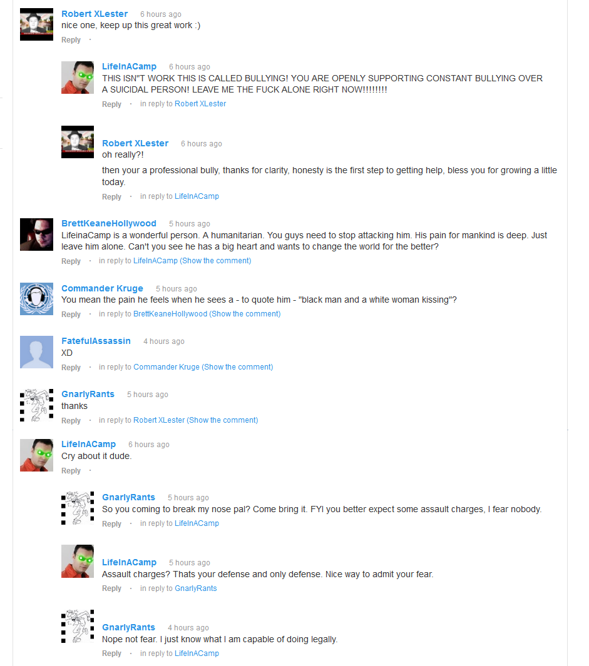
Task: Click LifeInACamp avatar on the all-caps bullying reply
Action: pyautogui.click(x=78, y=78)
